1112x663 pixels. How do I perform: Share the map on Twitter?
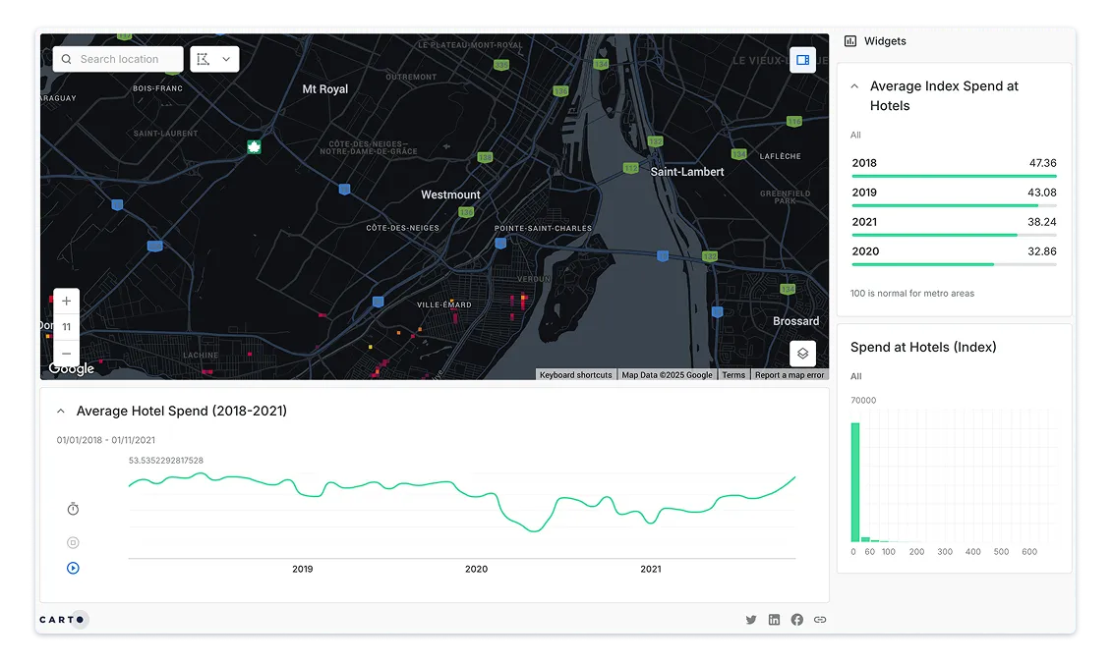point(751,620)
